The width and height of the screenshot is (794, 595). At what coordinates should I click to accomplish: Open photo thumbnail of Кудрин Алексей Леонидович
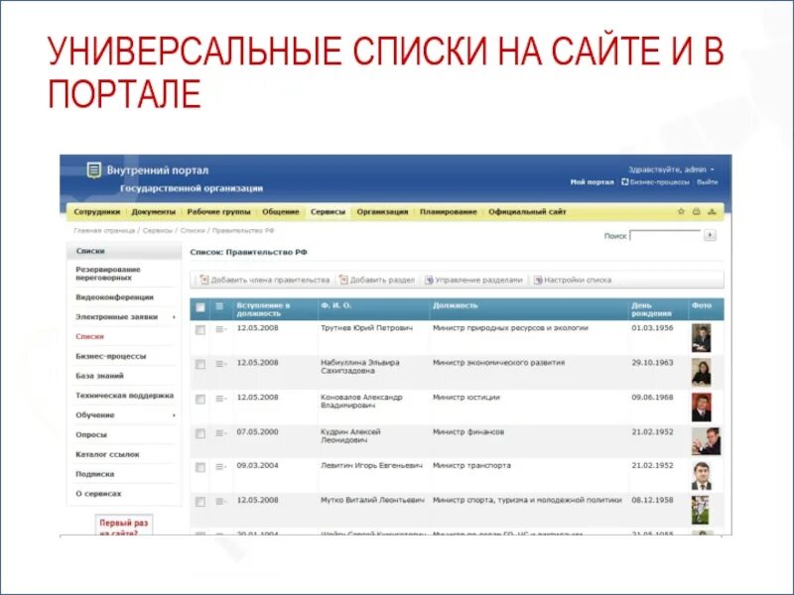point(706,441)
